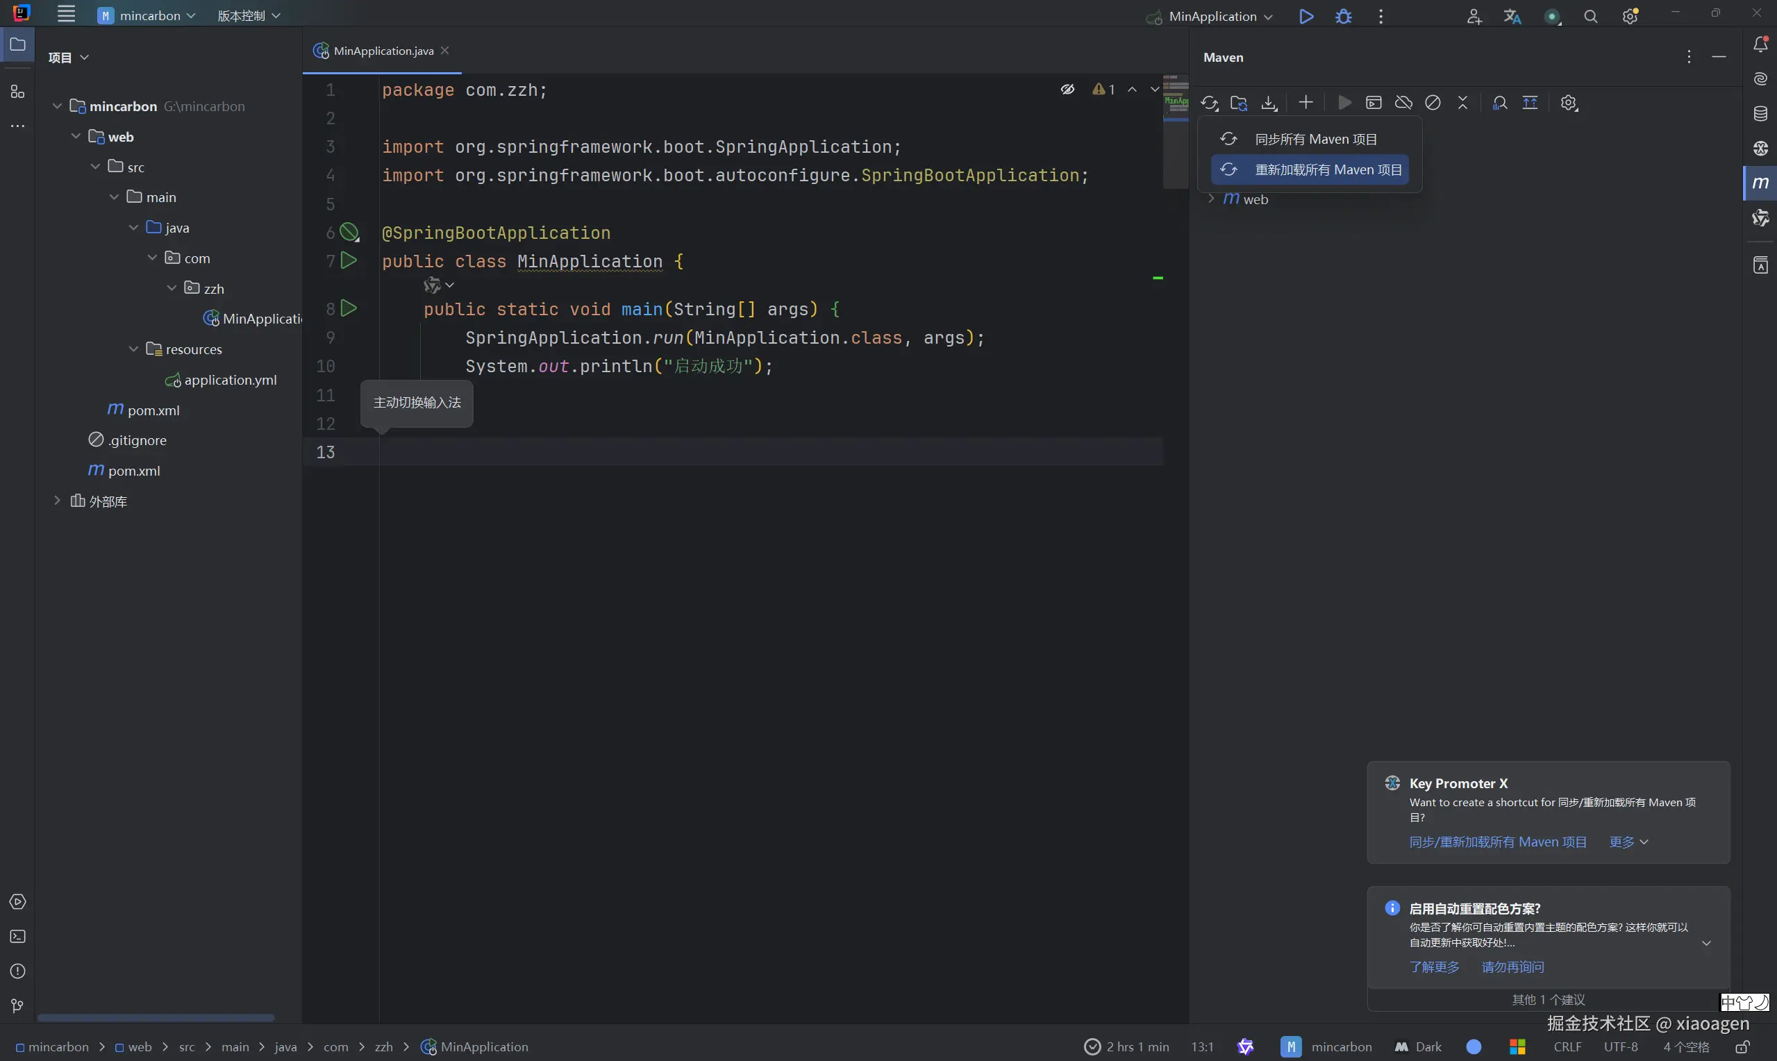Image resolution: width=1777 pixels, height=1061 pixels.
Task: Expand the web module in Maven panel
Action: pos(1211,199)
